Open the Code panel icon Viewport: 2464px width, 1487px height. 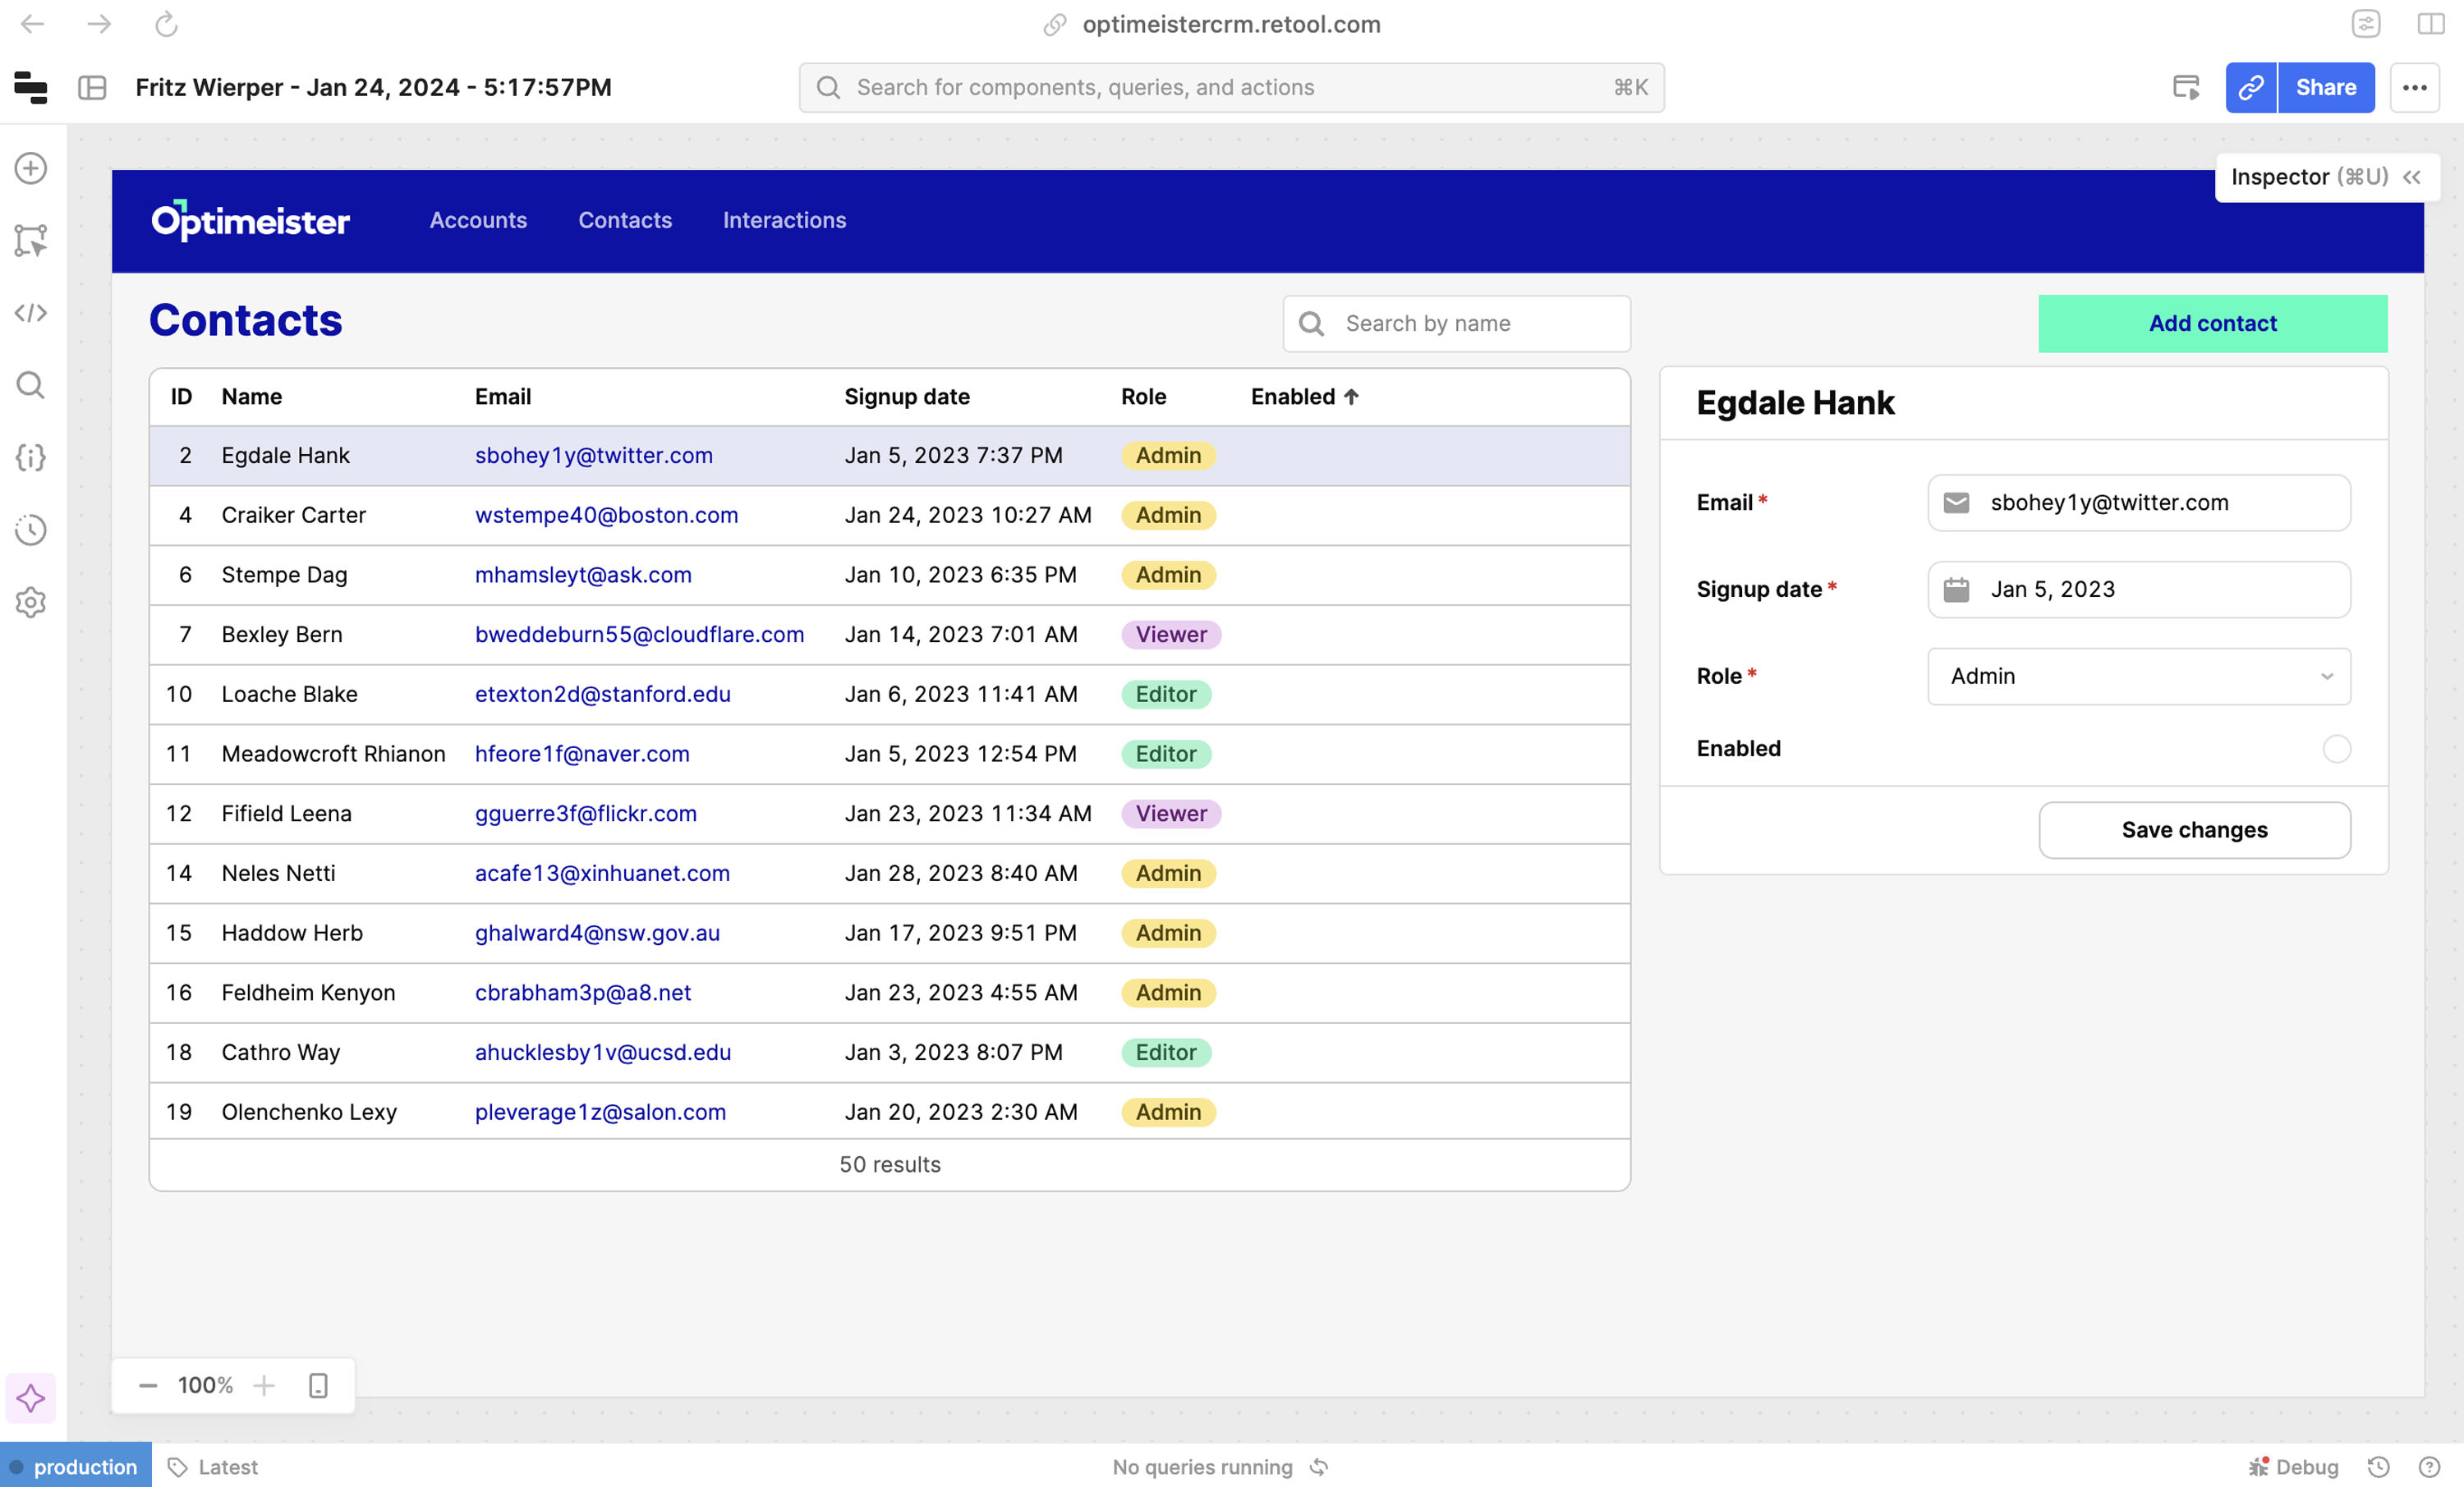(31, 313)
